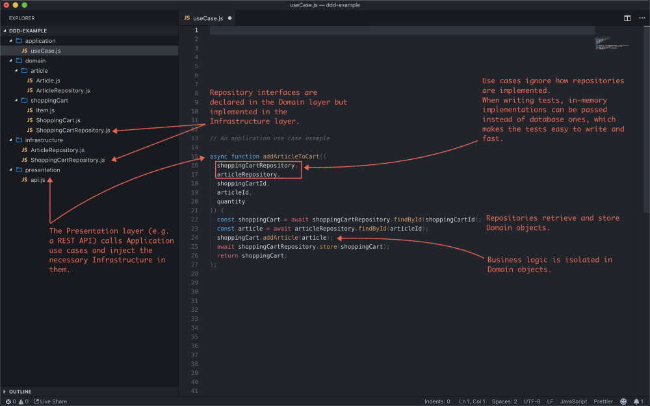650x406 pixels.
Task: Click the Spaces: 2 indentation setting
Action: 504,401
